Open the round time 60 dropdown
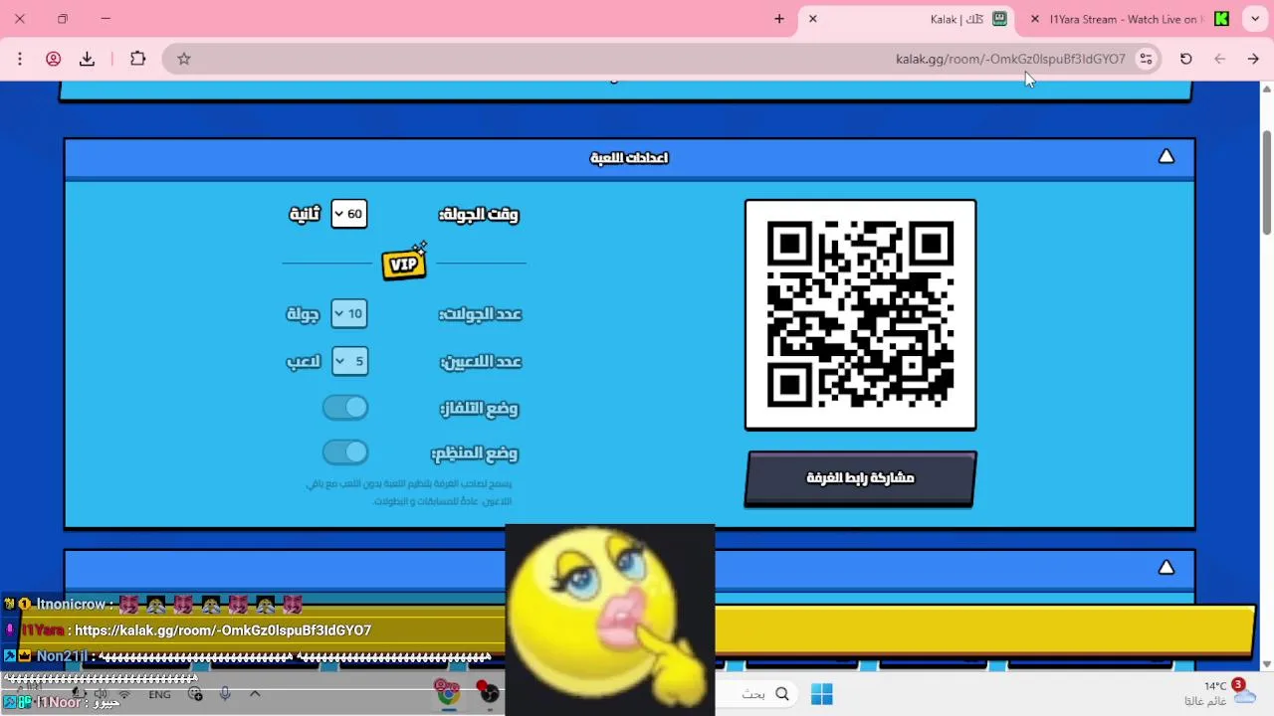1274x716 pixels. (x=349, y=214)
